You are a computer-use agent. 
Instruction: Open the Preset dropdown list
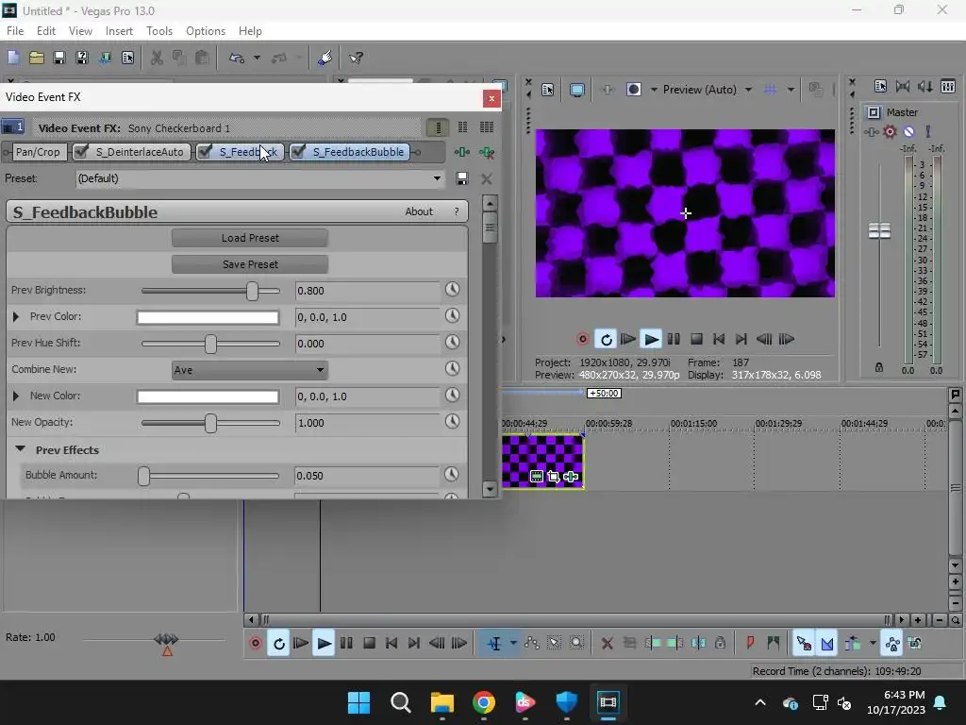(x=437, y=178)
